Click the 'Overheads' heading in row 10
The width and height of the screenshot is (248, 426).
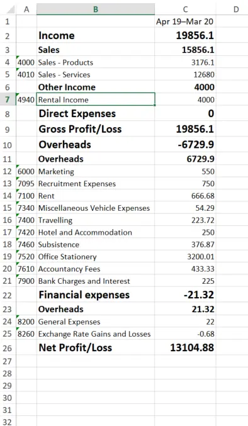[x=96, y=145]
